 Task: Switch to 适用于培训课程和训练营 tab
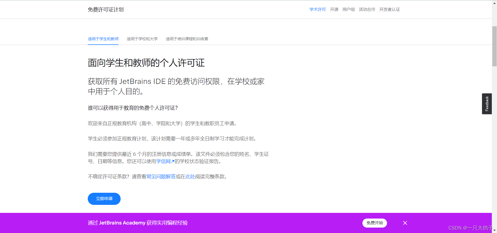click(187, 39)
